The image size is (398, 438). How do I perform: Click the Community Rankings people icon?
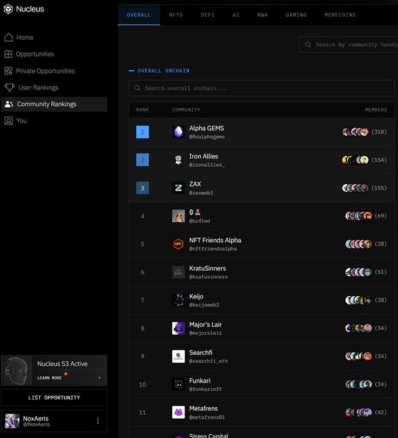point(9,104)
